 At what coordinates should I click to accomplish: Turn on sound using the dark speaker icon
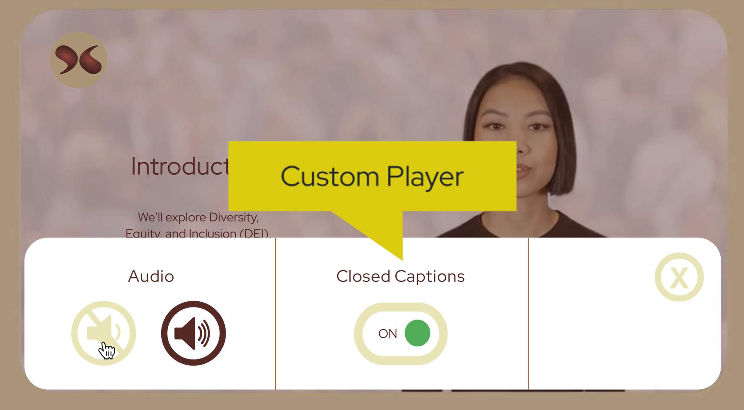click(193, 333)
